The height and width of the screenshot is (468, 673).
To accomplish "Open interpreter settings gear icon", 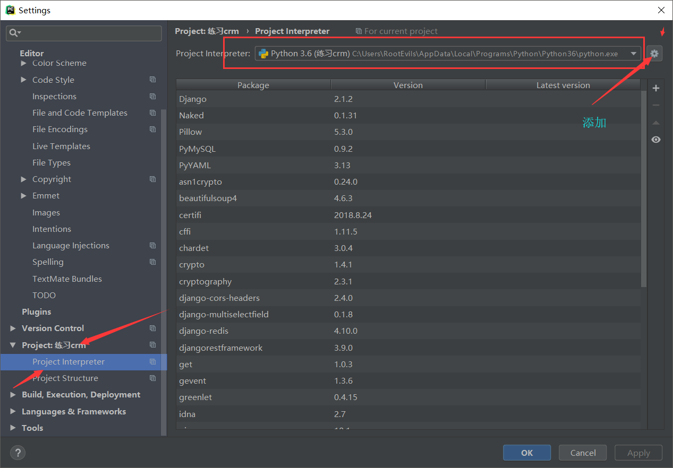I will (x=654, y=54).
